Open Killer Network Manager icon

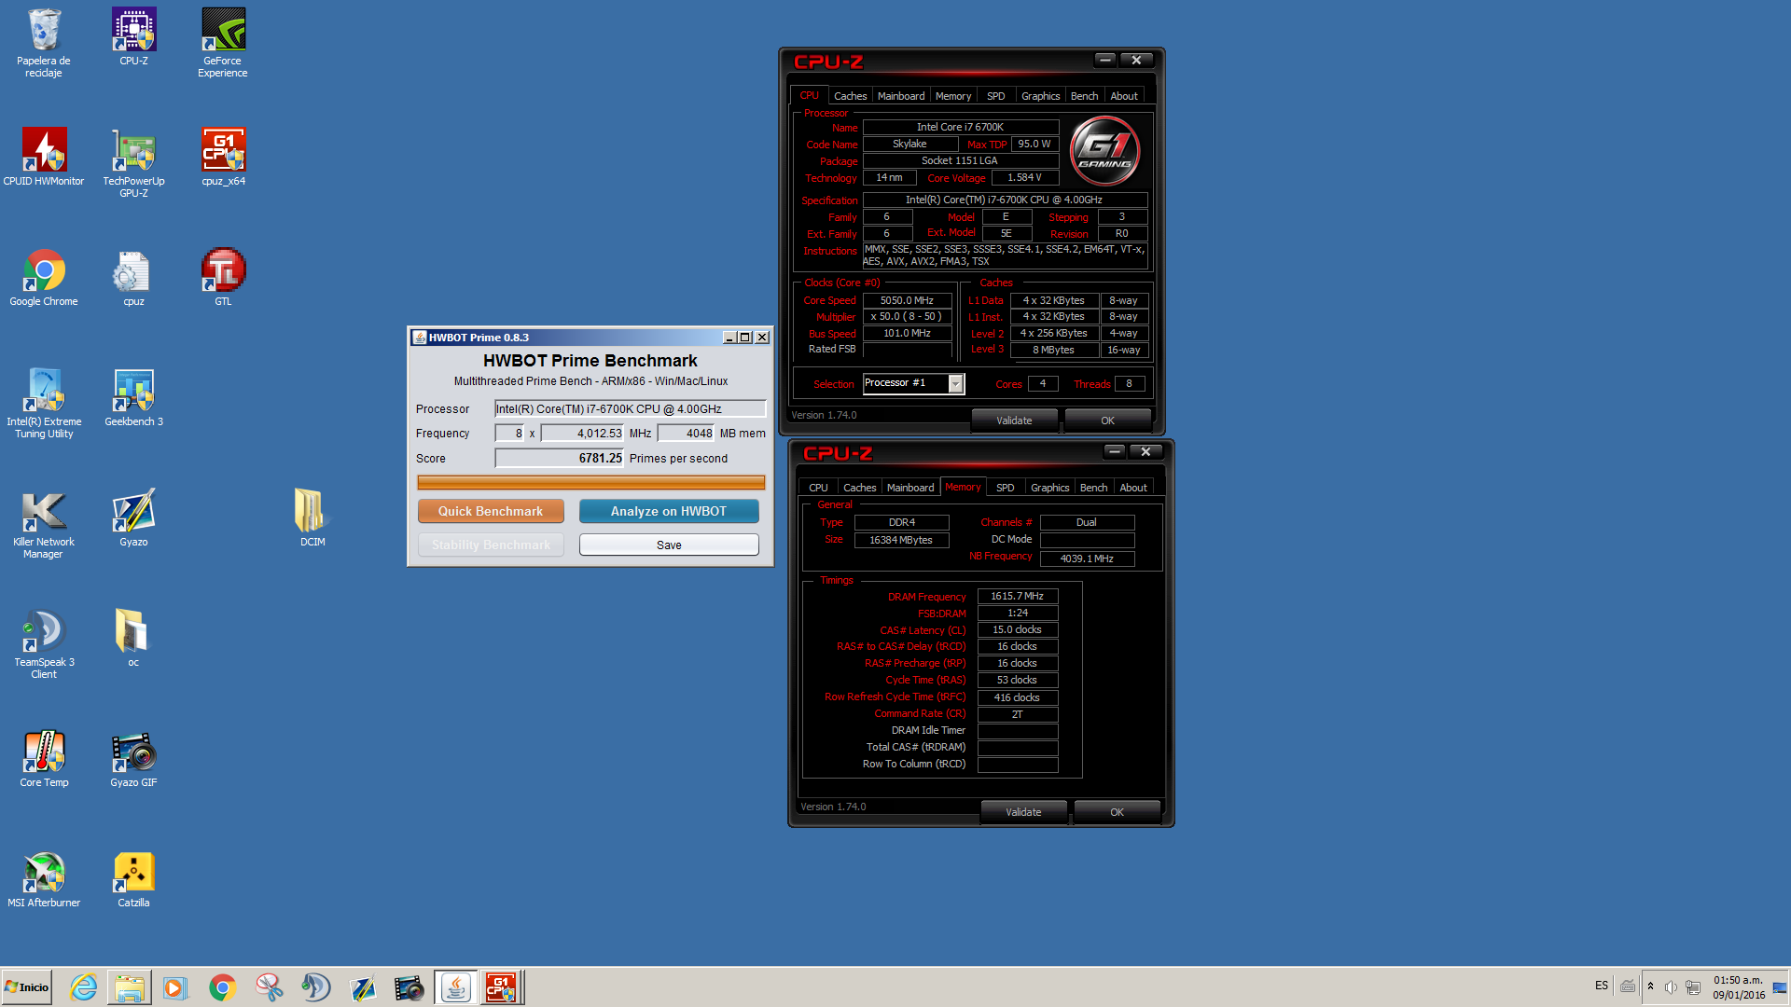pyautogui.click(x=44, y=524)
